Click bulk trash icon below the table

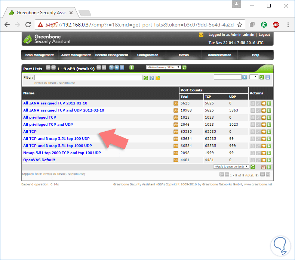(x=264, y=167)
